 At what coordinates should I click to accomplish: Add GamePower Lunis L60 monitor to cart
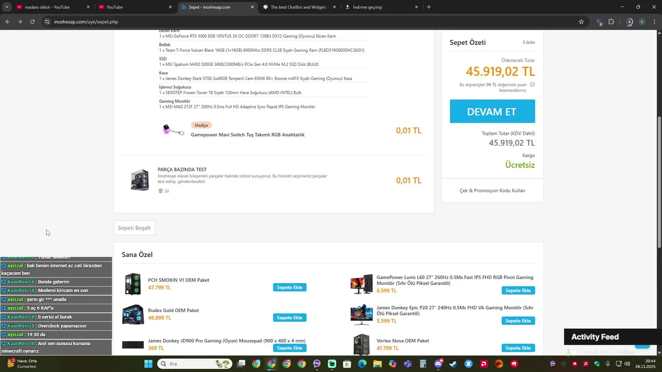tap(518, 290)
